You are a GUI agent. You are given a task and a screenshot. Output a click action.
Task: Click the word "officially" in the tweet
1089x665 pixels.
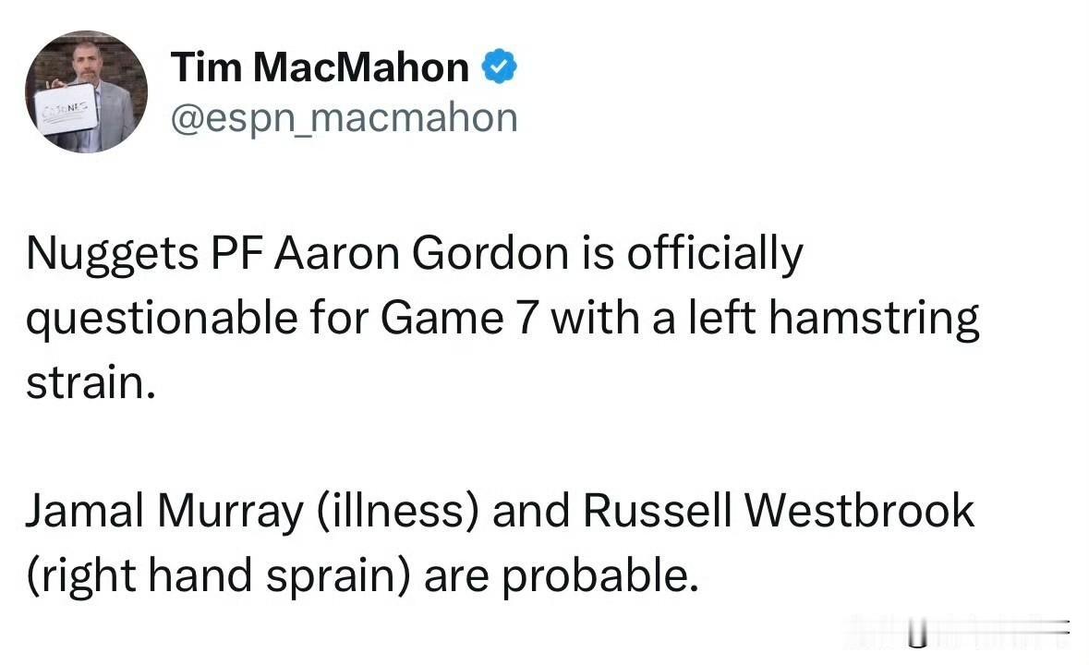click(x=715, y=254)
